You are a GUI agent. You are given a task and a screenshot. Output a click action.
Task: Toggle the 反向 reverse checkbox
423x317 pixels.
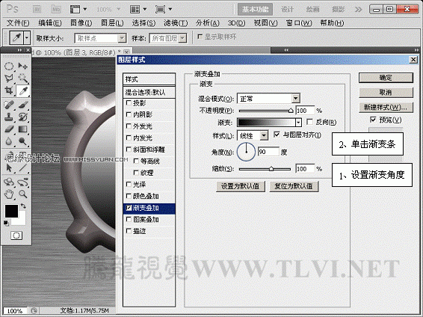point(310,122)
